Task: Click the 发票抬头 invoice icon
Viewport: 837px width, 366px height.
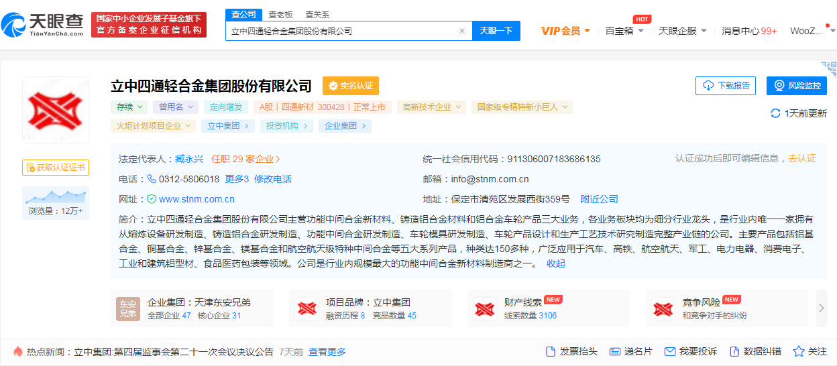Action: click(551, 351)
